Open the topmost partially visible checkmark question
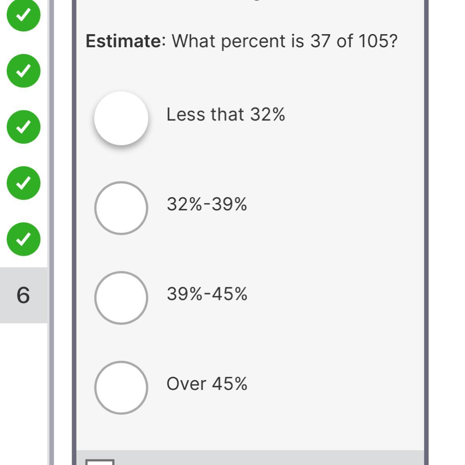 (x=23, y=14)
